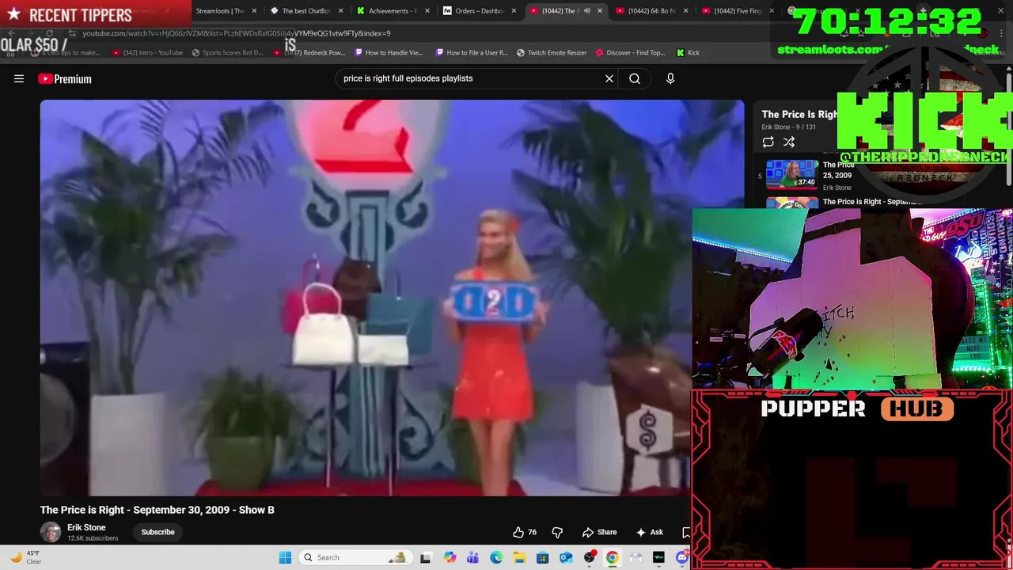
Task: Close The best ChatBot tab
Action: (x=341, y=11)
